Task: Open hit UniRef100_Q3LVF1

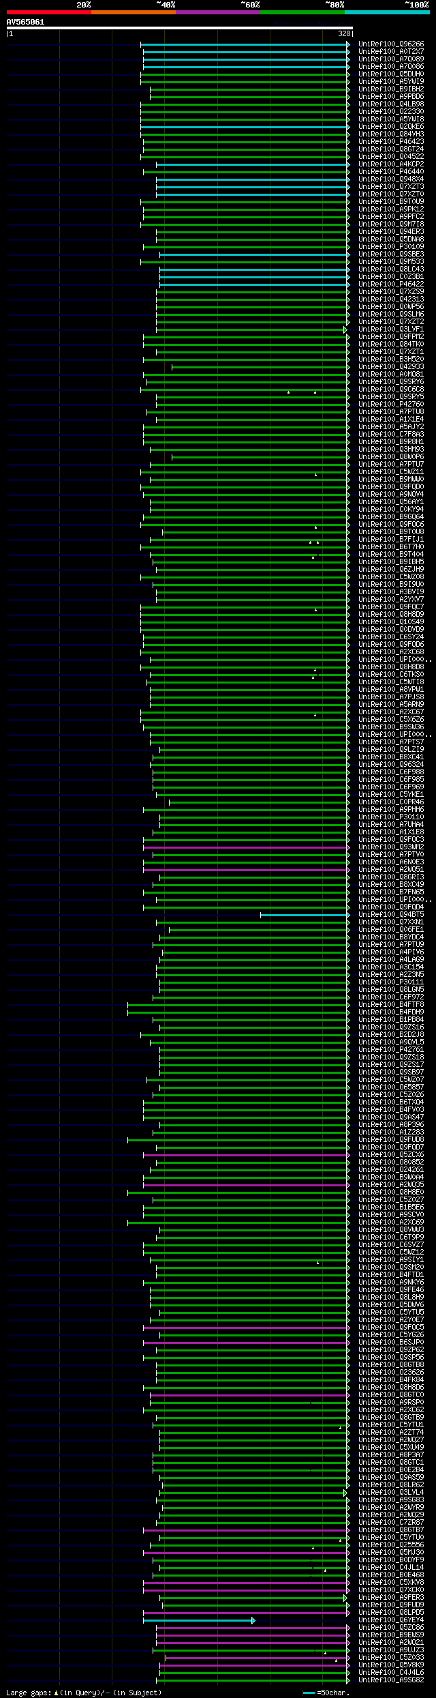Action: pos(391,330)
